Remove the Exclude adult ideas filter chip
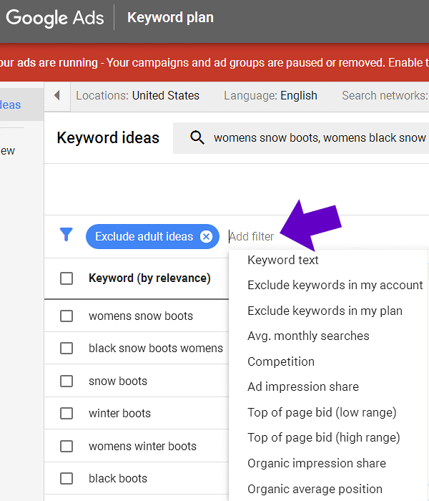 [x=206, y=237]
